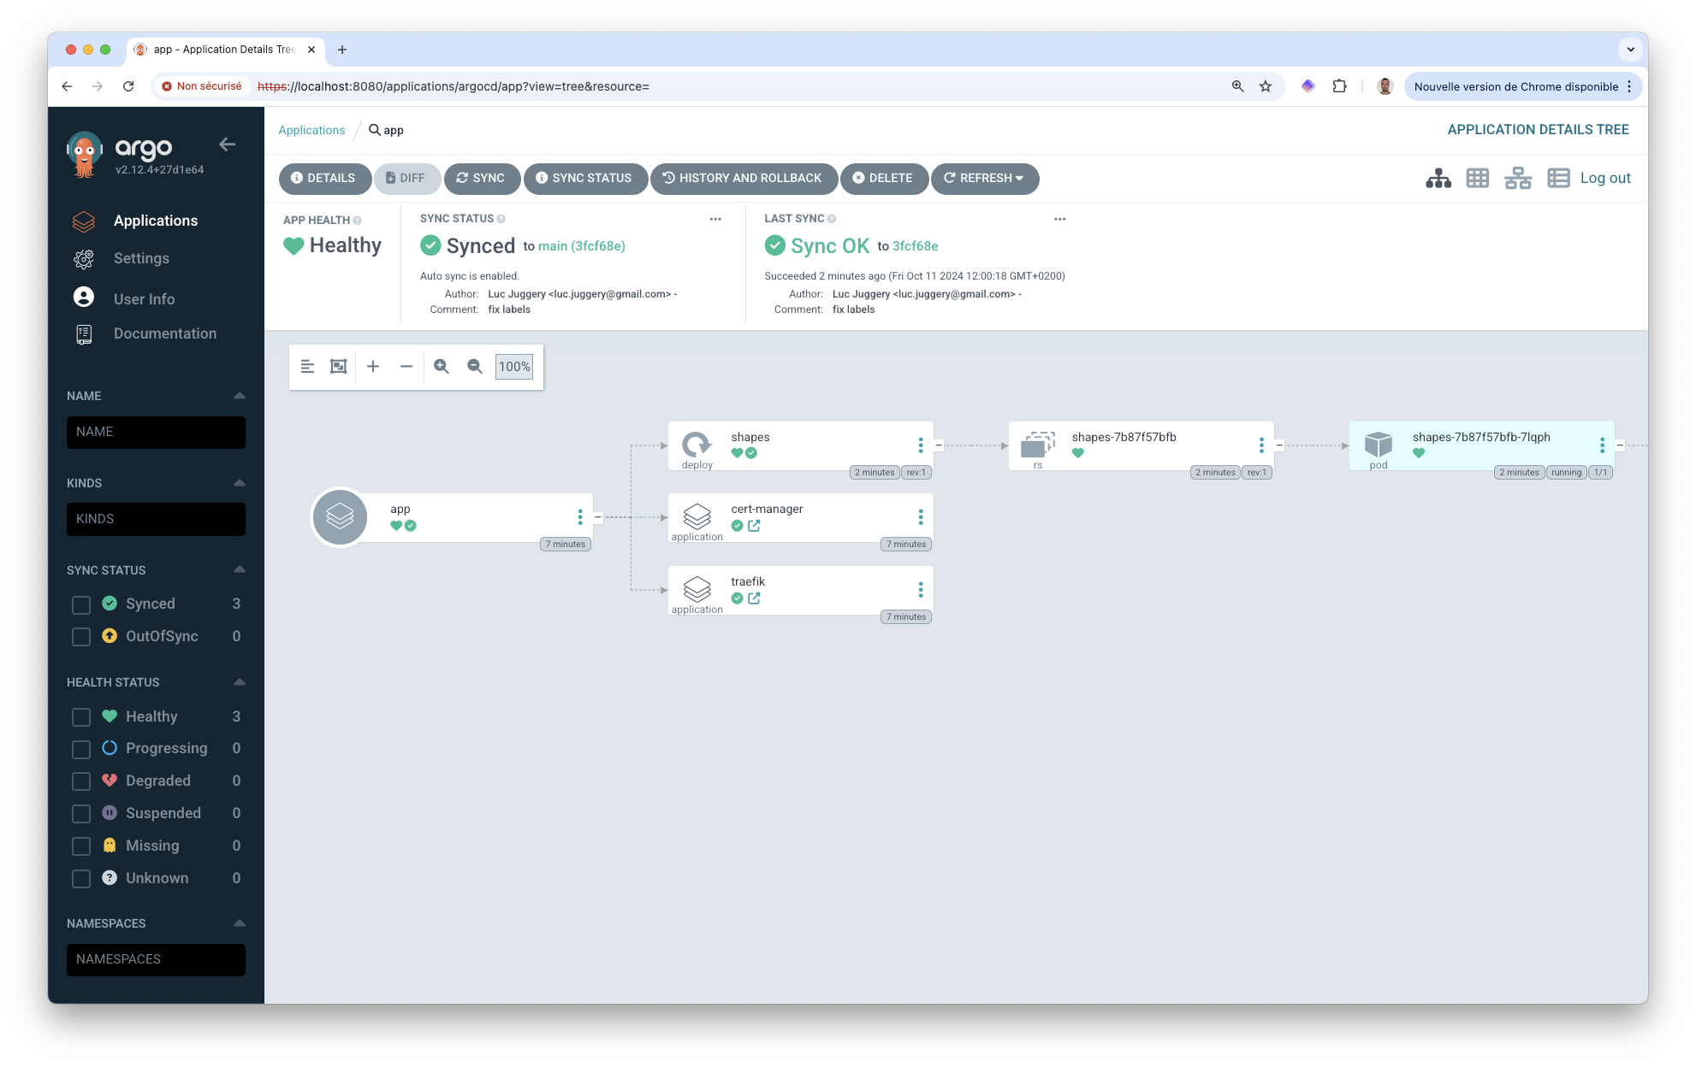Click the zoom percentage input field
The image size is (1696, 1067).
tap(513, 365)
